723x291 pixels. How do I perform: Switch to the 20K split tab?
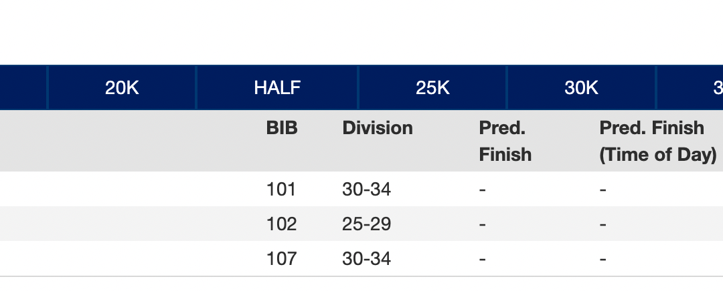click(122, 87)
